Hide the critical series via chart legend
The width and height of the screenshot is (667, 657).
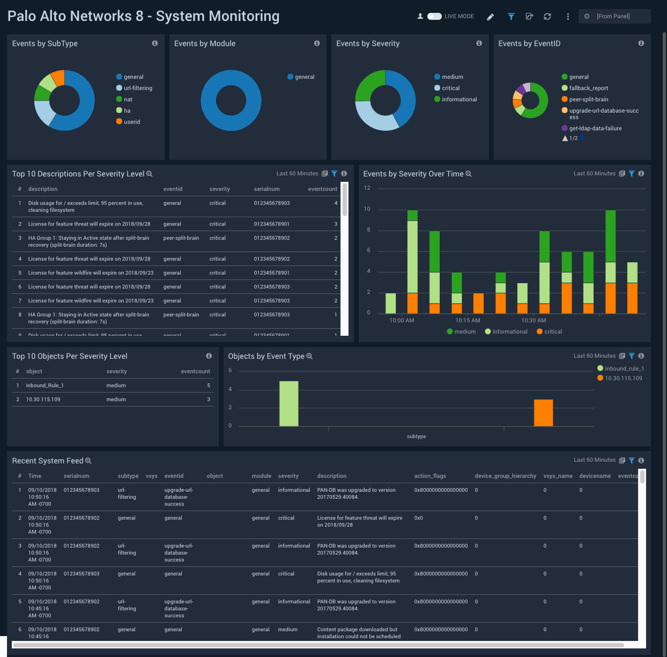[549, 331]
